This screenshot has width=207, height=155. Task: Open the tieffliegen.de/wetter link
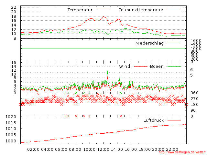(x=182, y=152)
